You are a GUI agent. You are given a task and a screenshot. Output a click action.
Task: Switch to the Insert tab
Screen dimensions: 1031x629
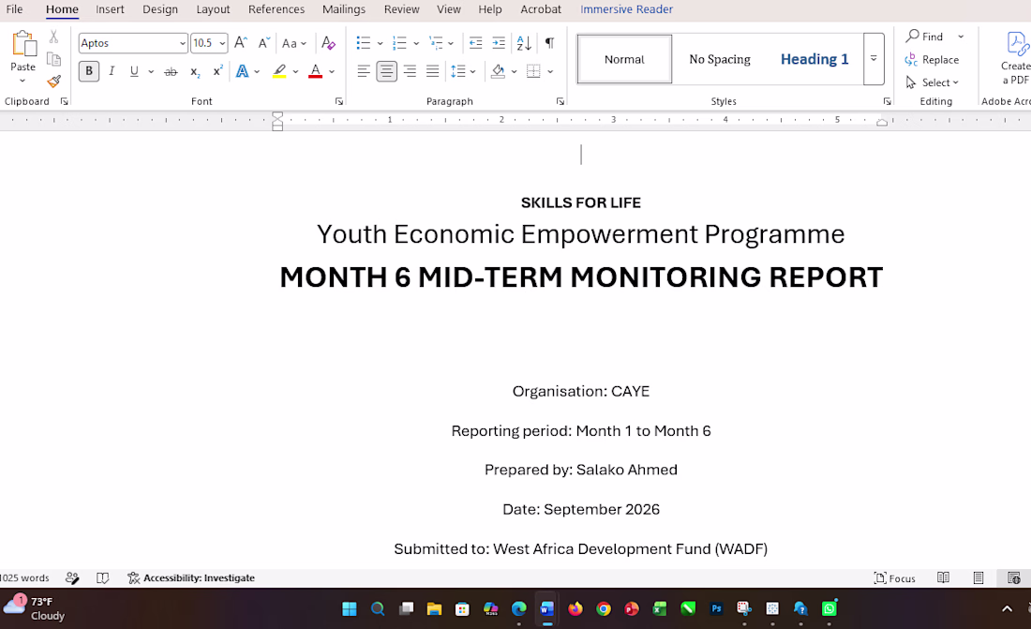coord(110,9)
